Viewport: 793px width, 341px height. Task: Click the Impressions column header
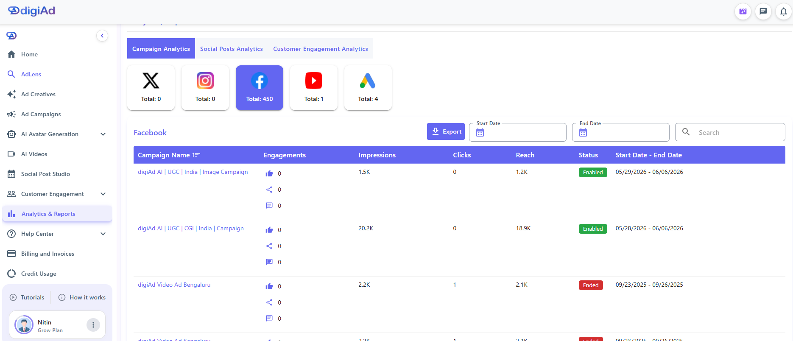[x=377, y=155]
